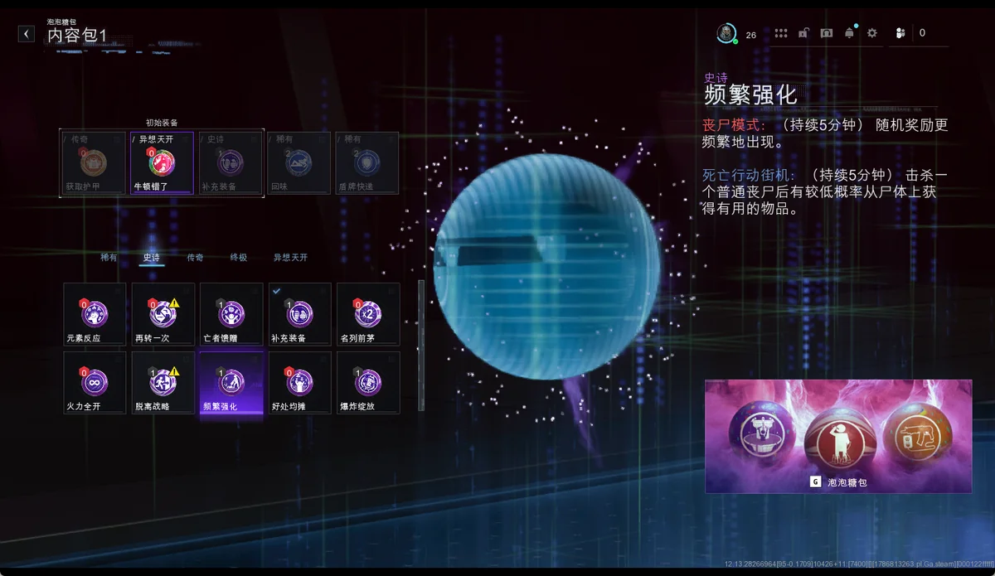Select the 回味 loadout slot
The image size is (995, 576).
(x=299, y=163)
